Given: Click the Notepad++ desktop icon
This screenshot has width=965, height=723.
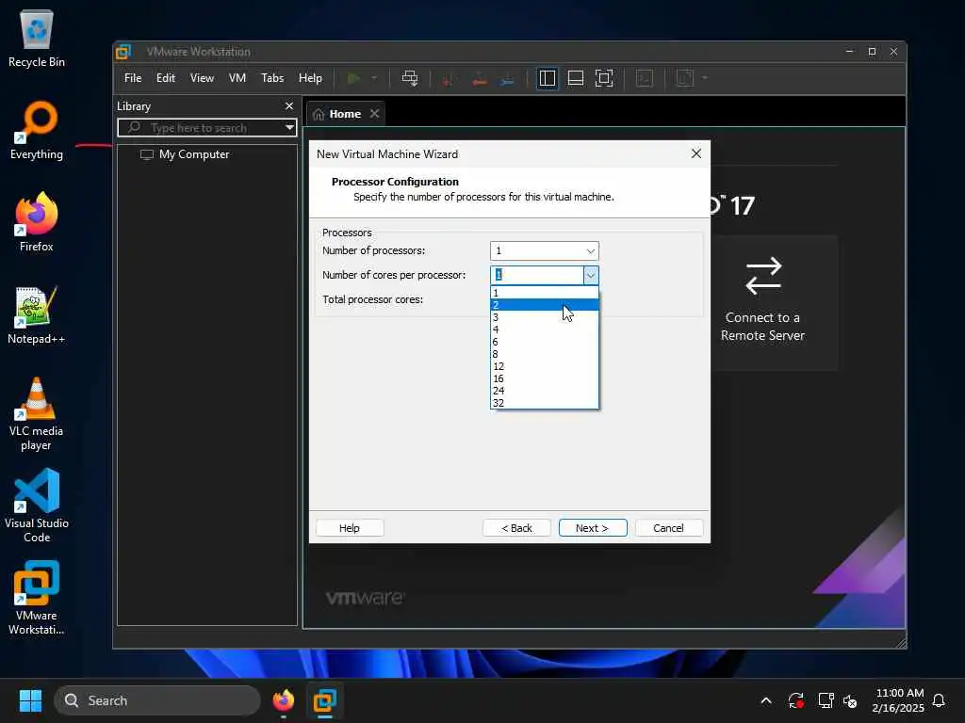Looking at the screenshot, I should coord(37,314).
